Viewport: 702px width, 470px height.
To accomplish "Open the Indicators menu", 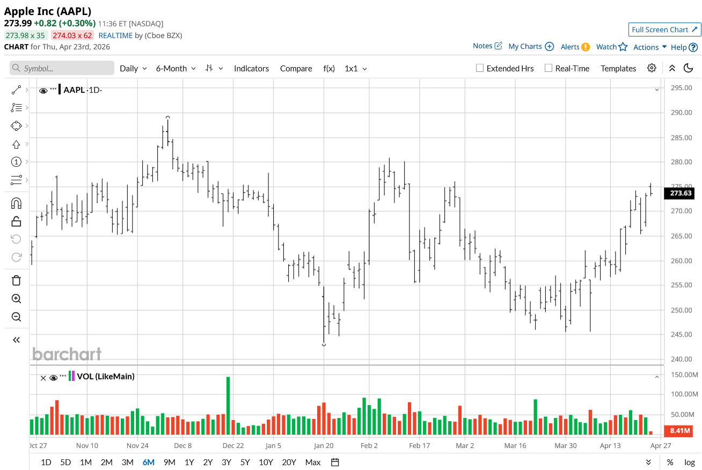I will [x=251, y=68].
